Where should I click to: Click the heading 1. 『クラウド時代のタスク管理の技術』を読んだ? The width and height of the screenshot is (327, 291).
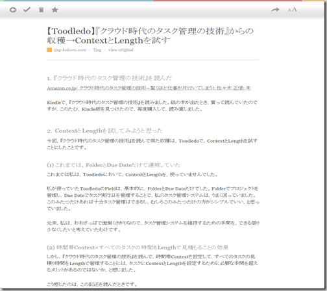pyautogui.click(x=109, y=78)
